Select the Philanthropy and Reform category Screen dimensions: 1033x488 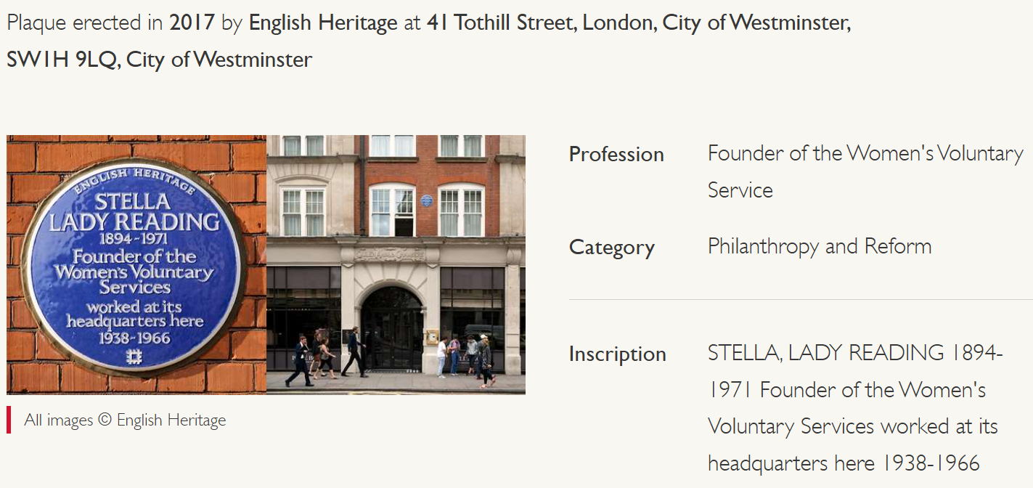[x=820, y=246]
